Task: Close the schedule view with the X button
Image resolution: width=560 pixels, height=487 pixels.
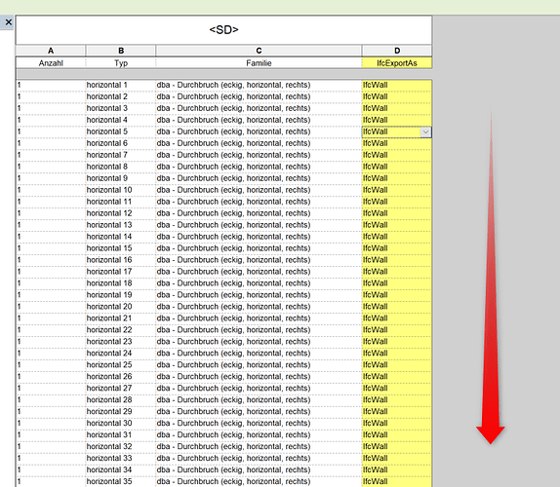Action: (8, 22)
